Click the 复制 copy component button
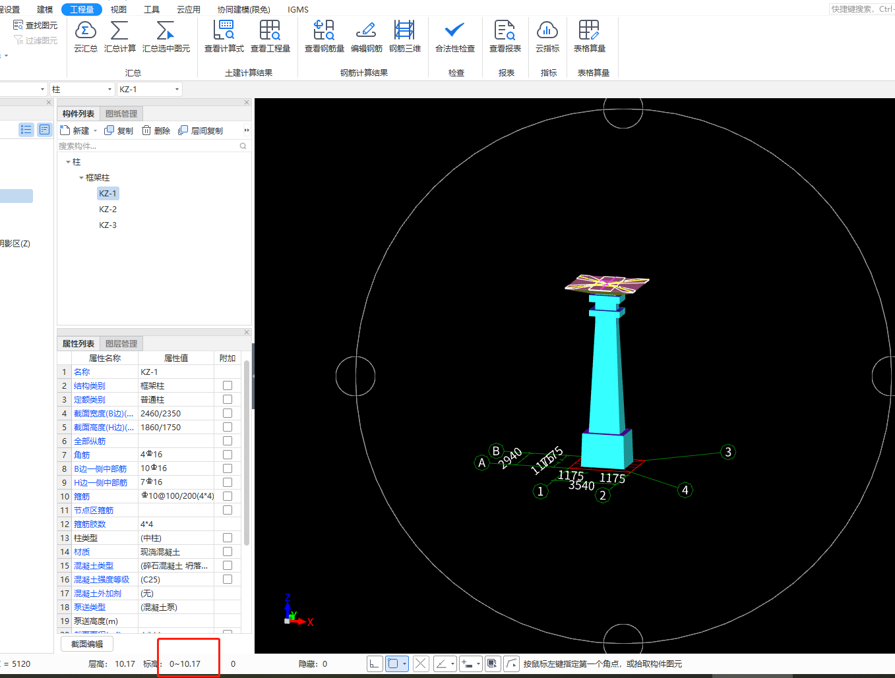Screen dimensions: 895x678 point(119,130)
